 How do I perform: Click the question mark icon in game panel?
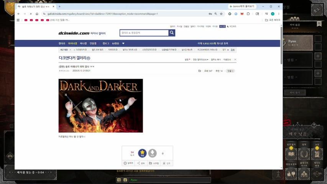[314, 125]
